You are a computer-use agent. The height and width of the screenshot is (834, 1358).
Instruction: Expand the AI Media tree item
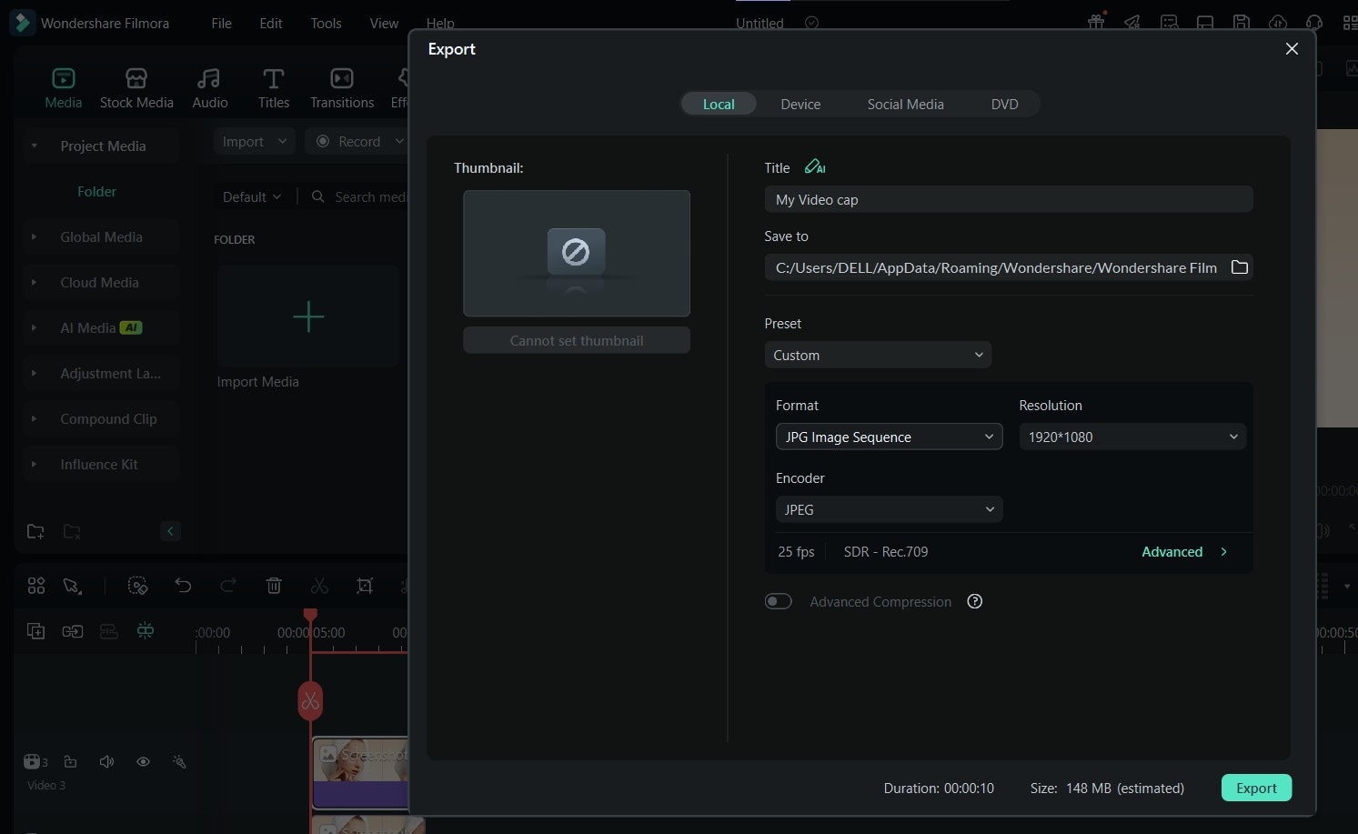(34, 327)
